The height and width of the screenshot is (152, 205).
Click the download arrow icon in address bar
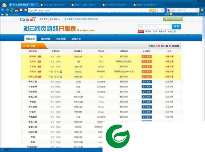tap(158, 10)
